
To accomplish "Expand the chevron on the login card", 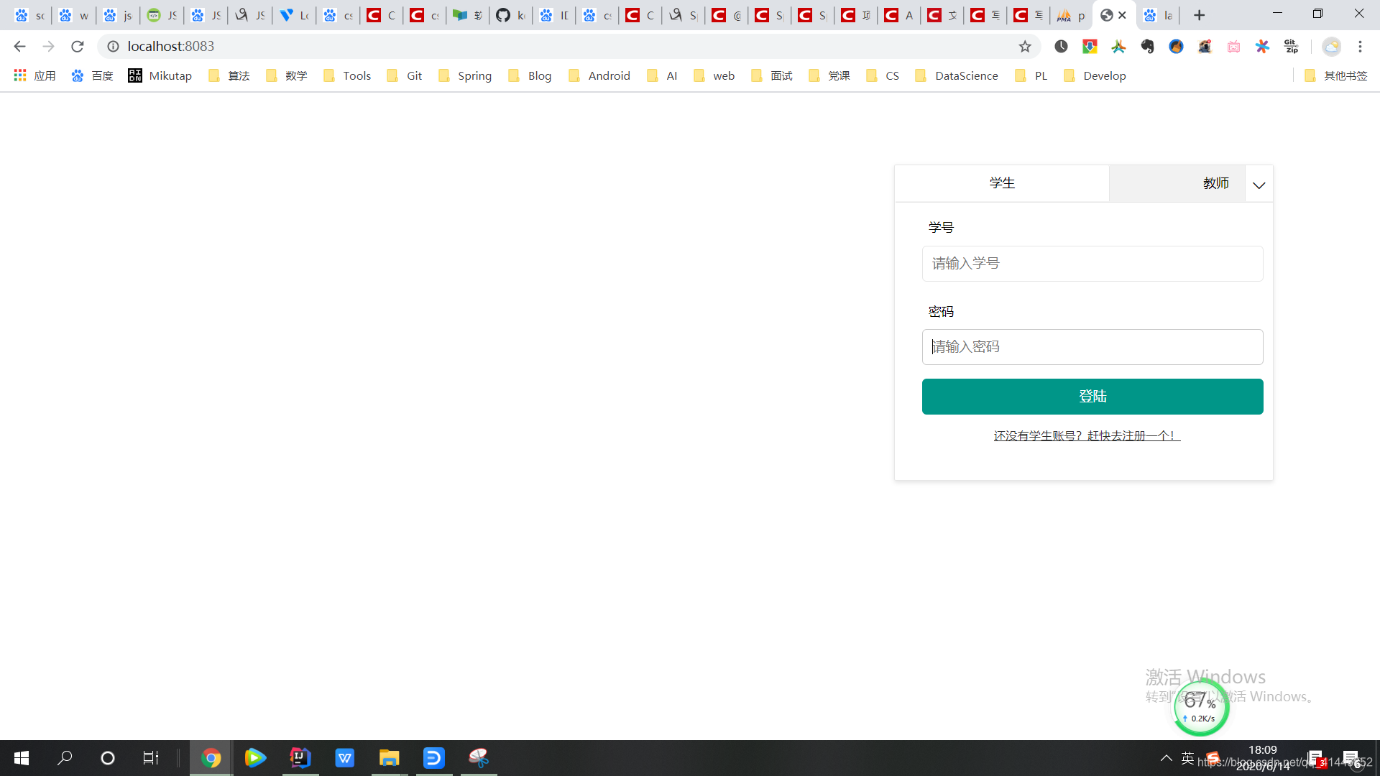I will (1259, 185).
